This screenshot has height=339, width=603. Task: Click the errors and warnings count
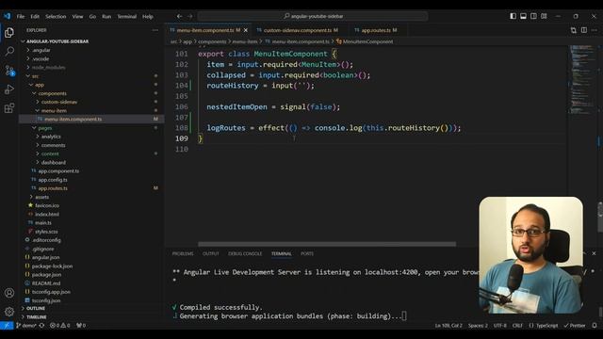coord(60,325)
